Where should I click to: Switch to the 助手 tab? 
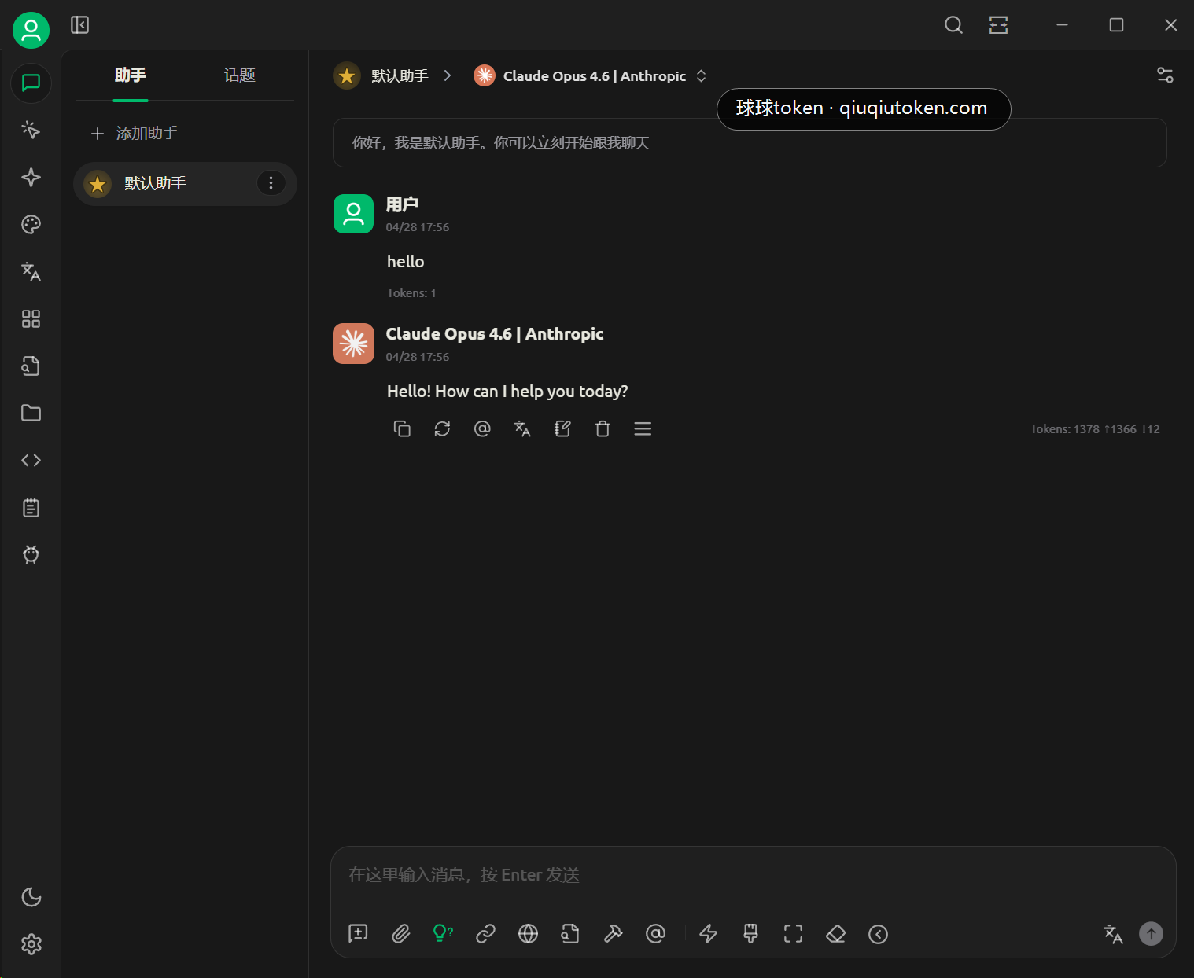tap(131, 75)
